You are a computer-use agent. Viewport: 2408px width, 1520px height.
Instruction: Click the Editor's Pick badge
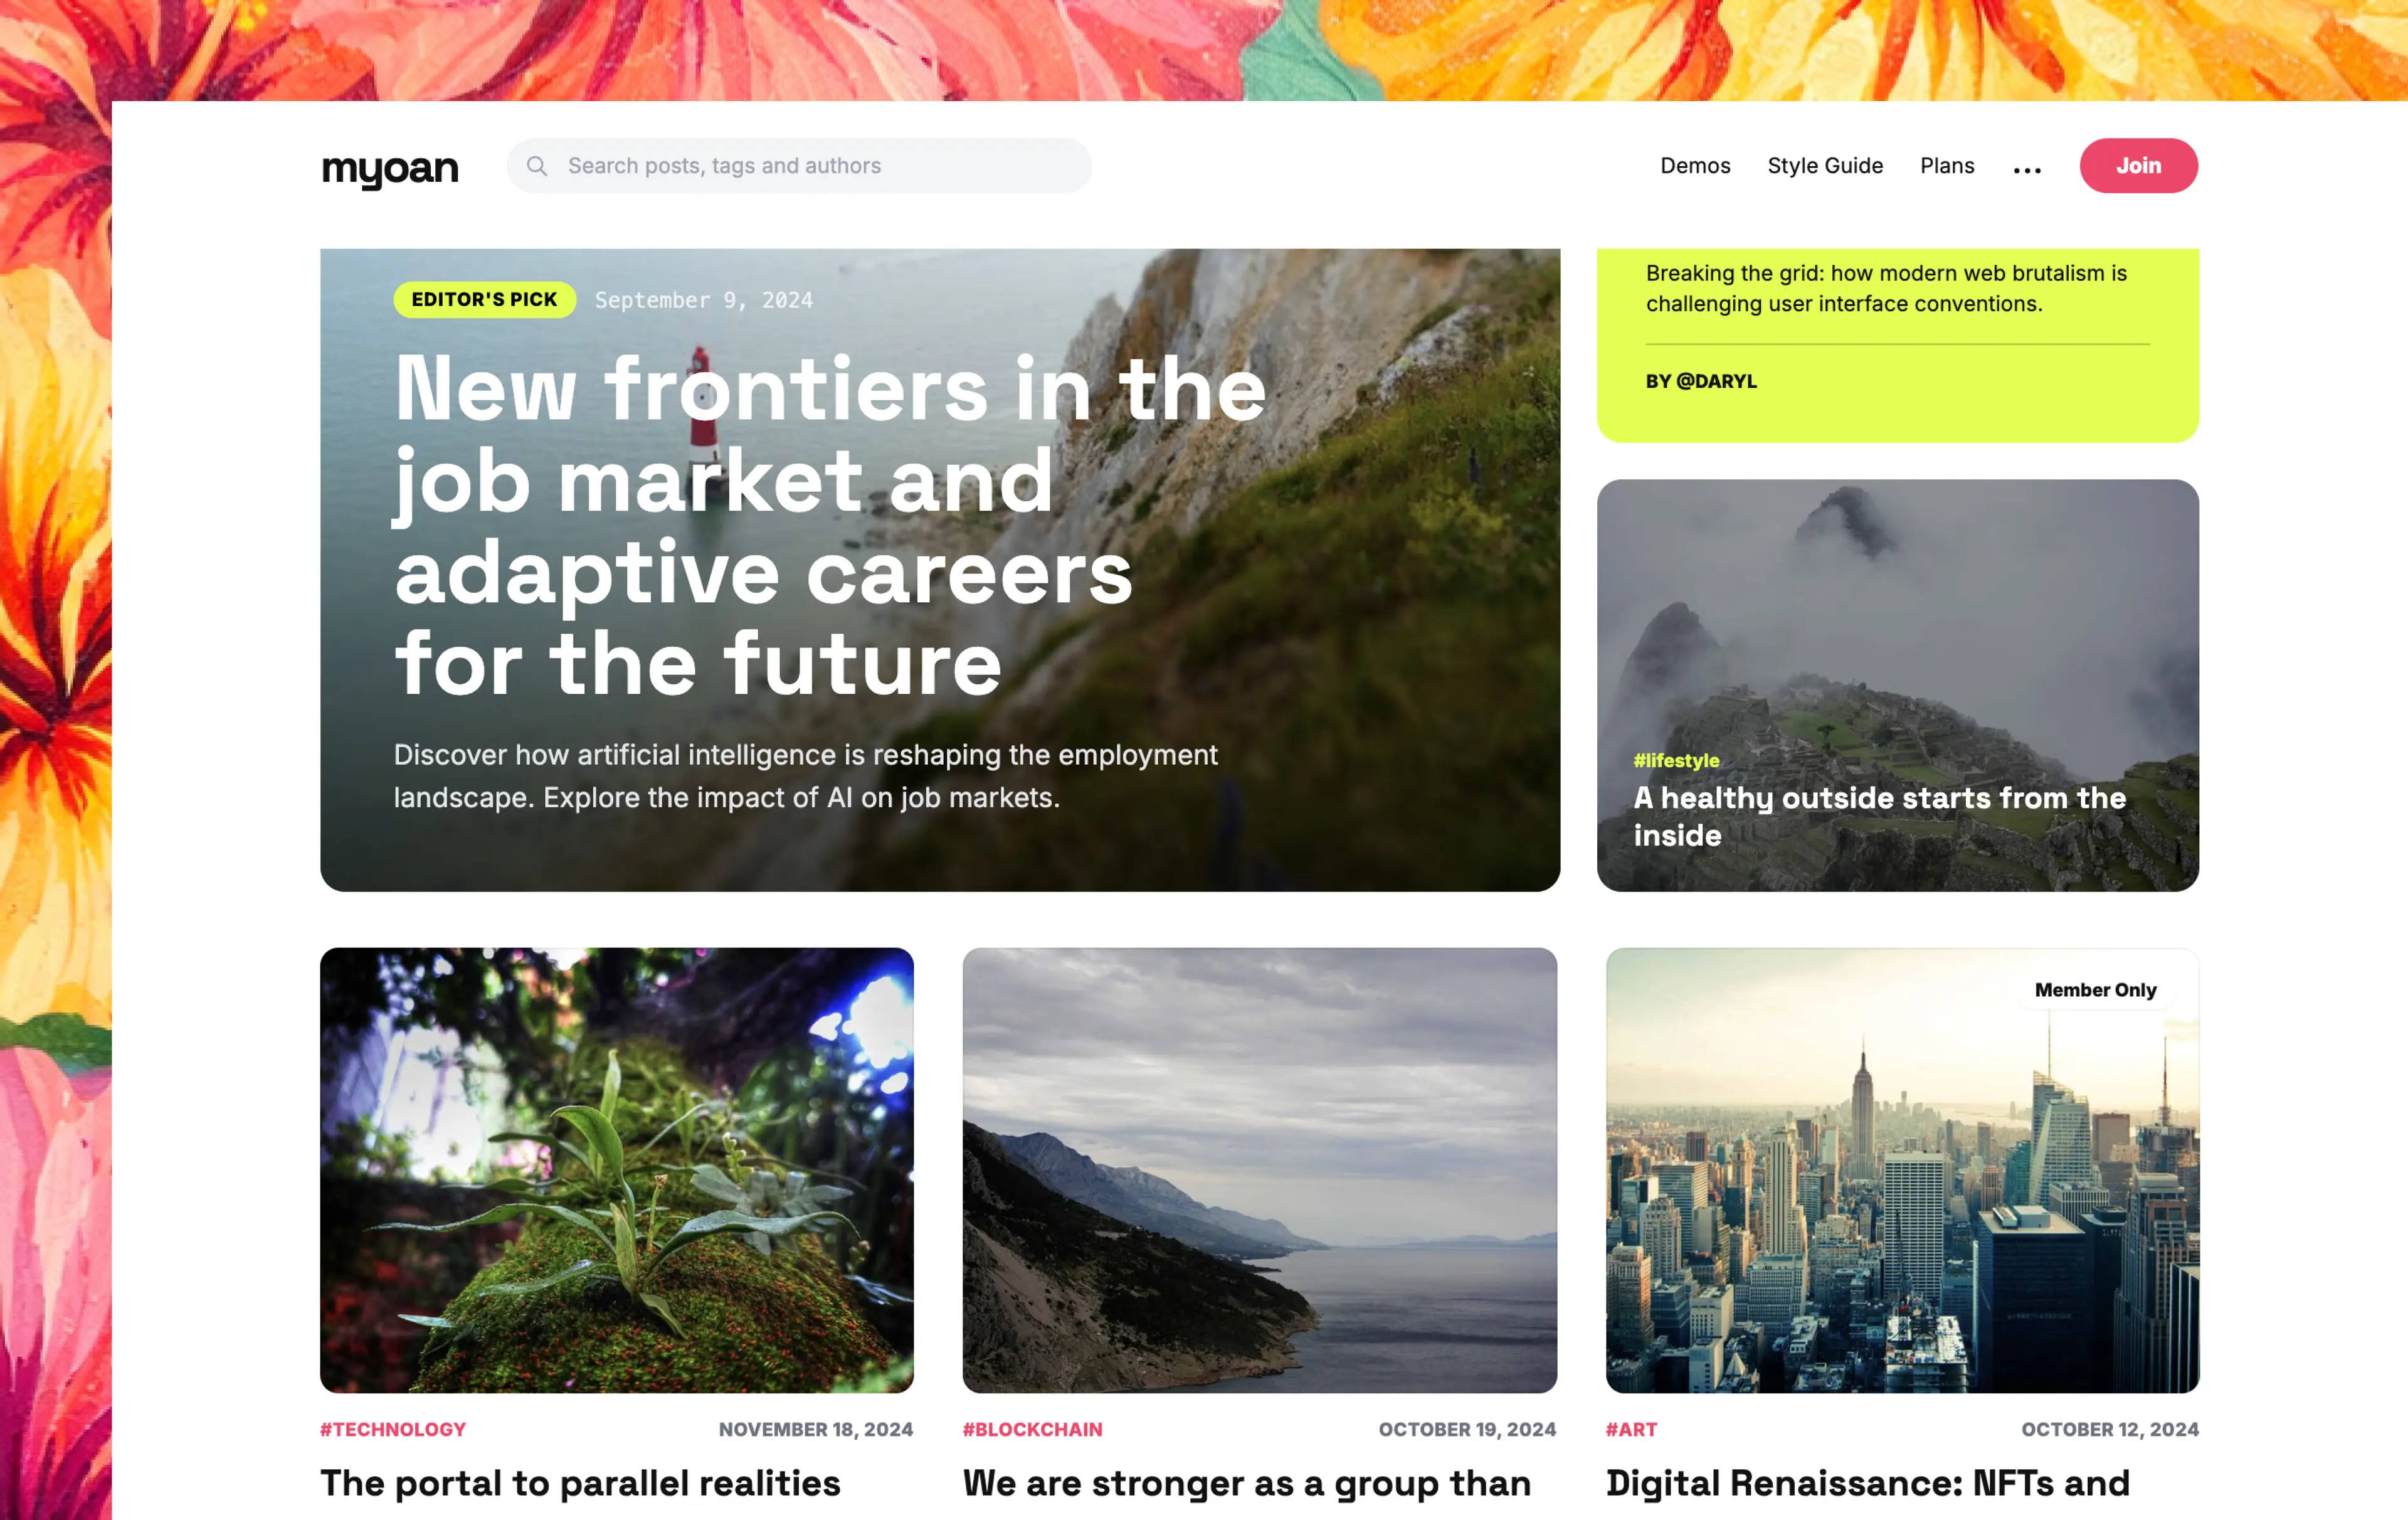click(485, 300)
